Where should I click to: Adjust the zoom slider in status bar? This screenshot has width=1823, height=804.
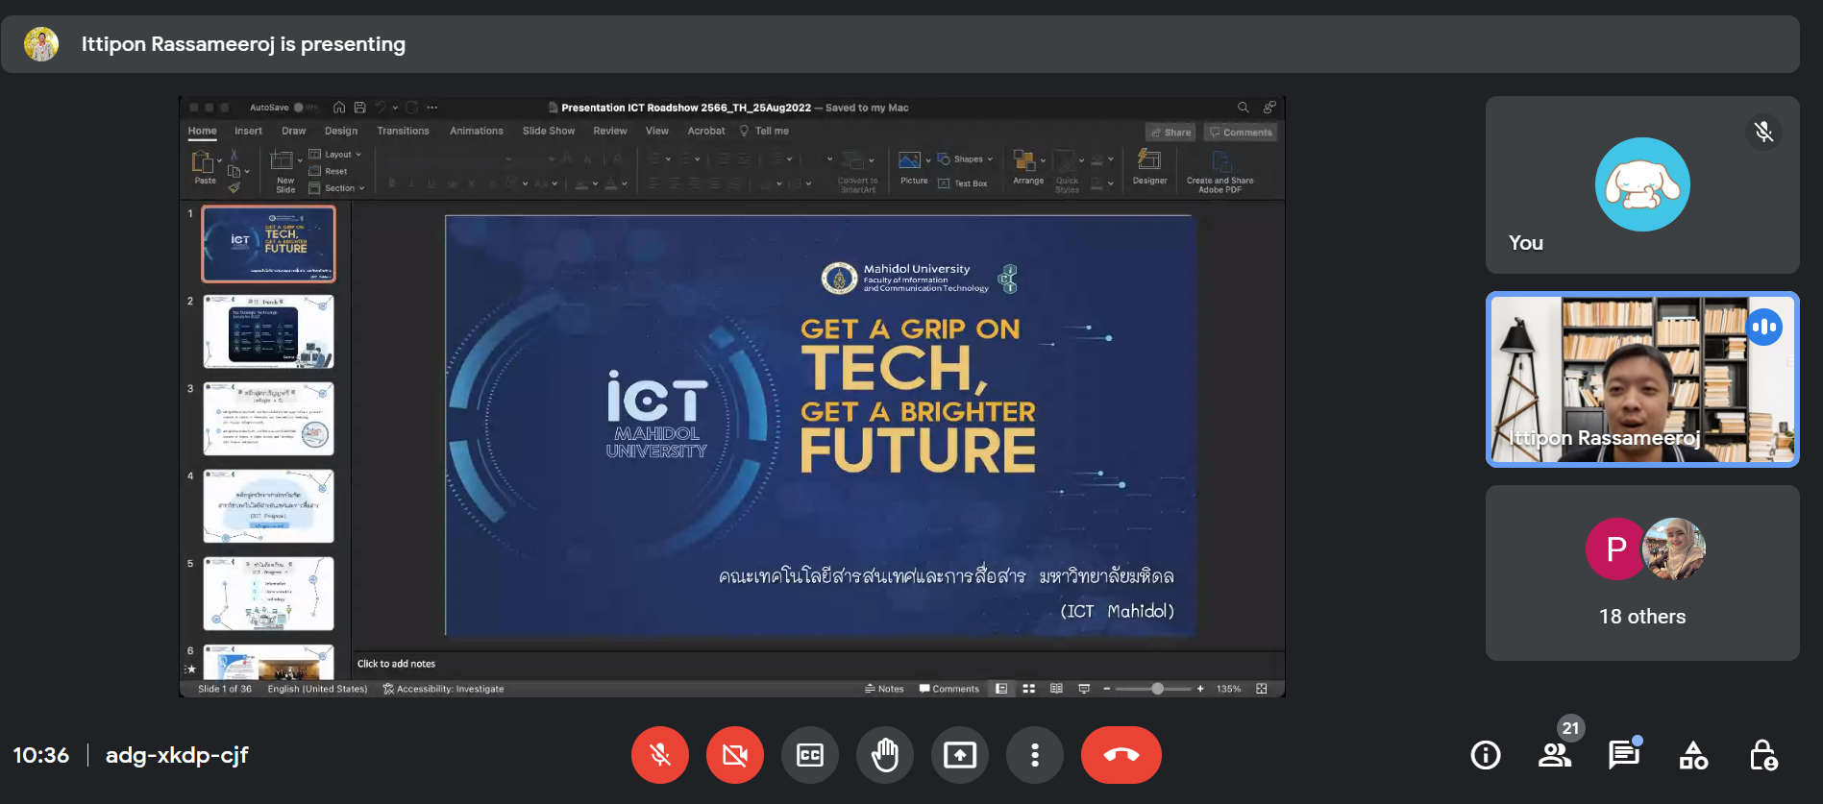point(1157,689)
